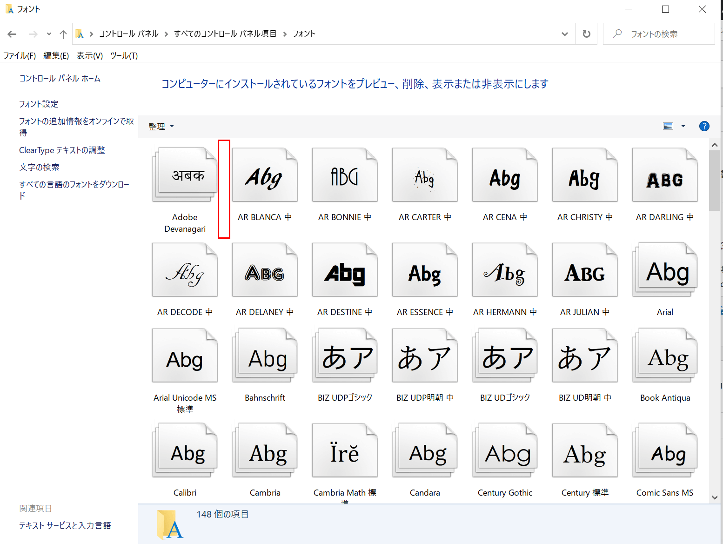Click the vertical scrollbar thumb
The width and height of the screenshot is (723, 544).
pos(715,181)
